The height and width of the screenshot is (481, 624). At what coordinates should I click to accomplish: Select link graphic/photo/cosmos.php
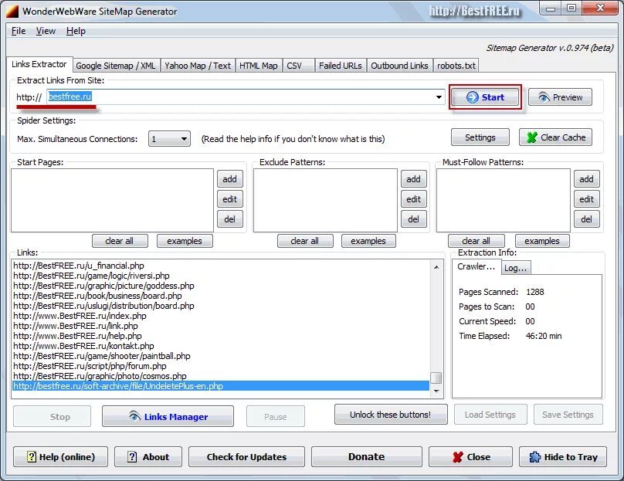[x=100, y=376]
